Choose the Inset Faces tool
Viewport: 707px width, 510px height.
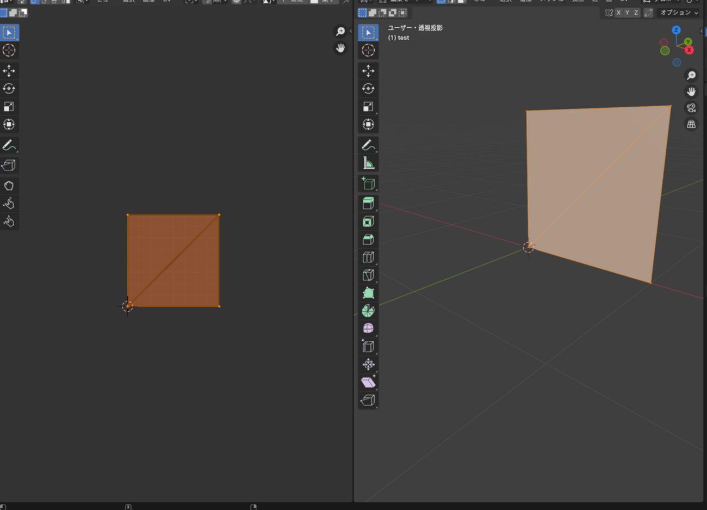coord(368,222)
